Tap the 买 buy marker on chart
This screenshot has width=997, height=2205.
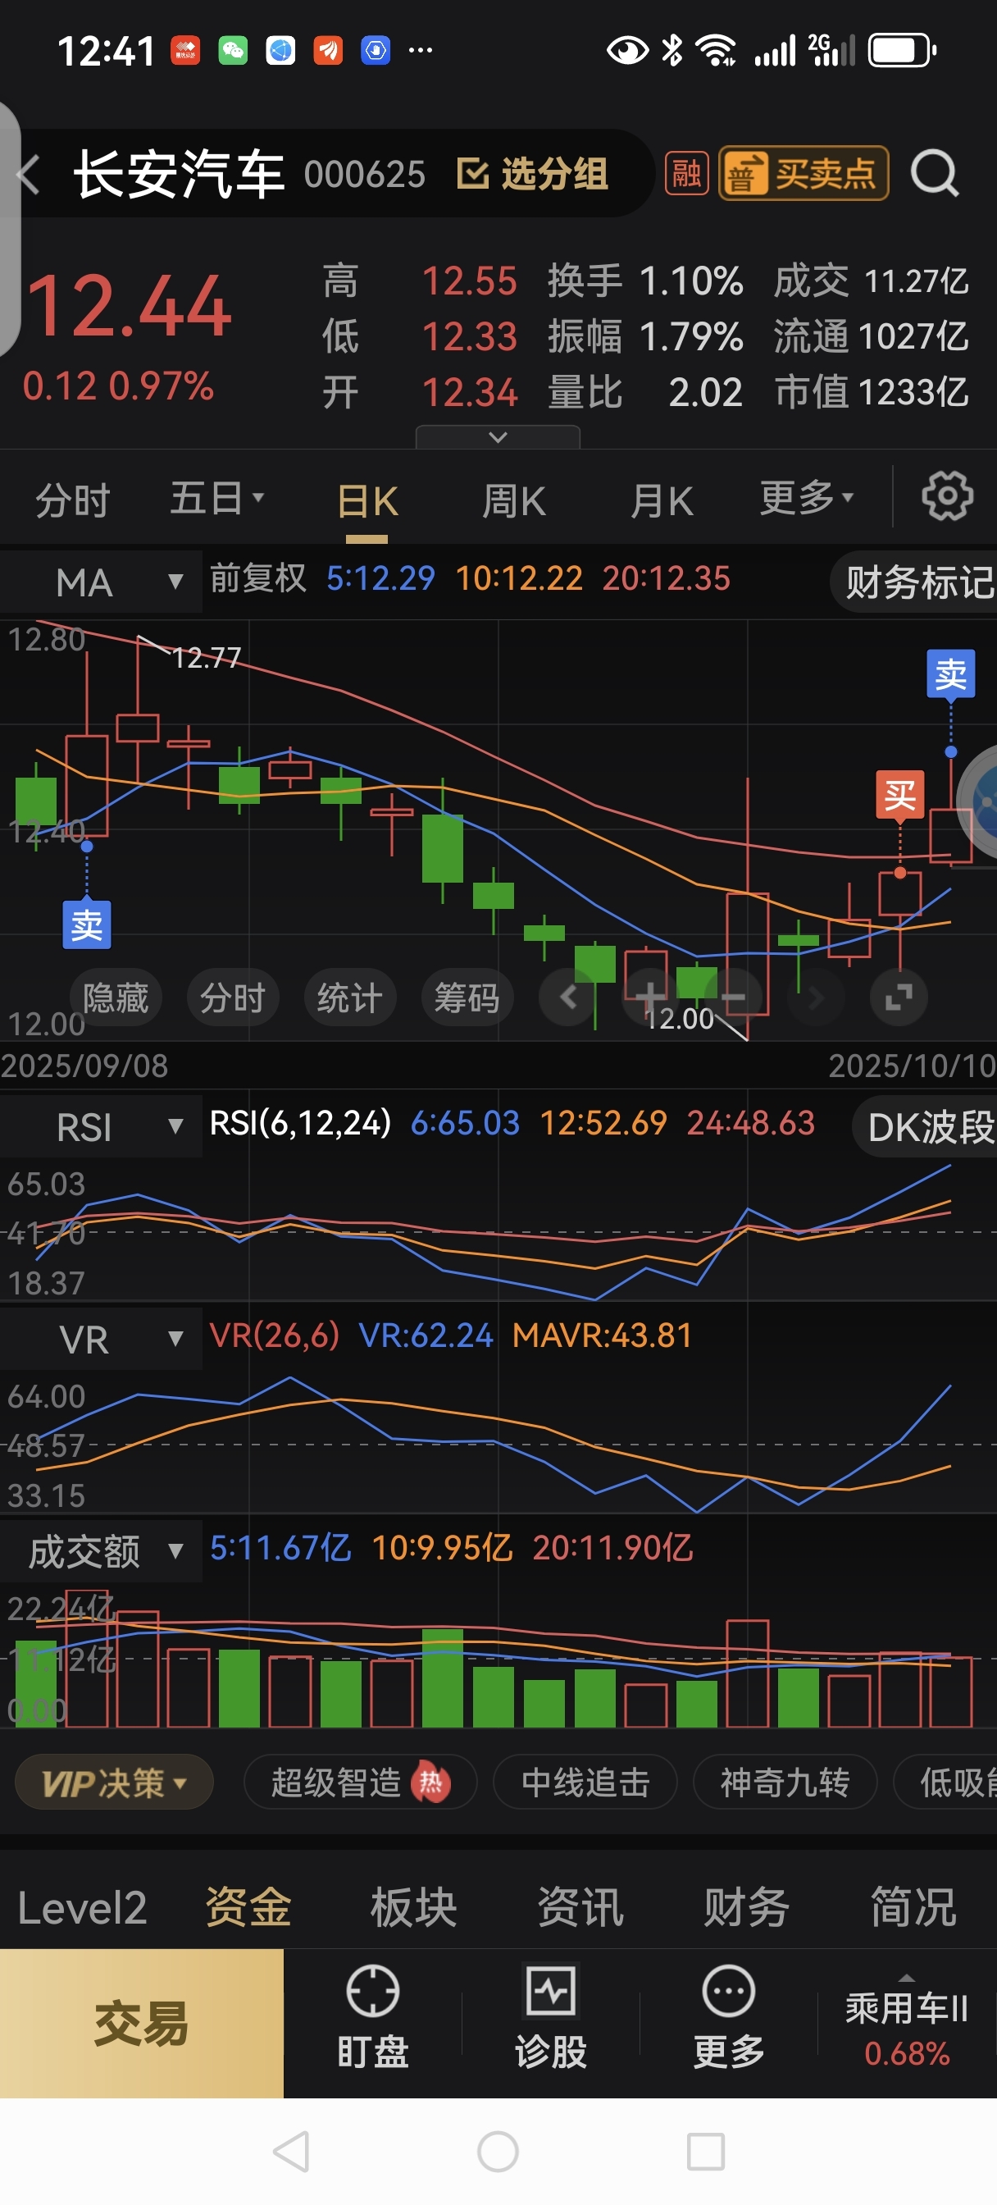[899, 796]
